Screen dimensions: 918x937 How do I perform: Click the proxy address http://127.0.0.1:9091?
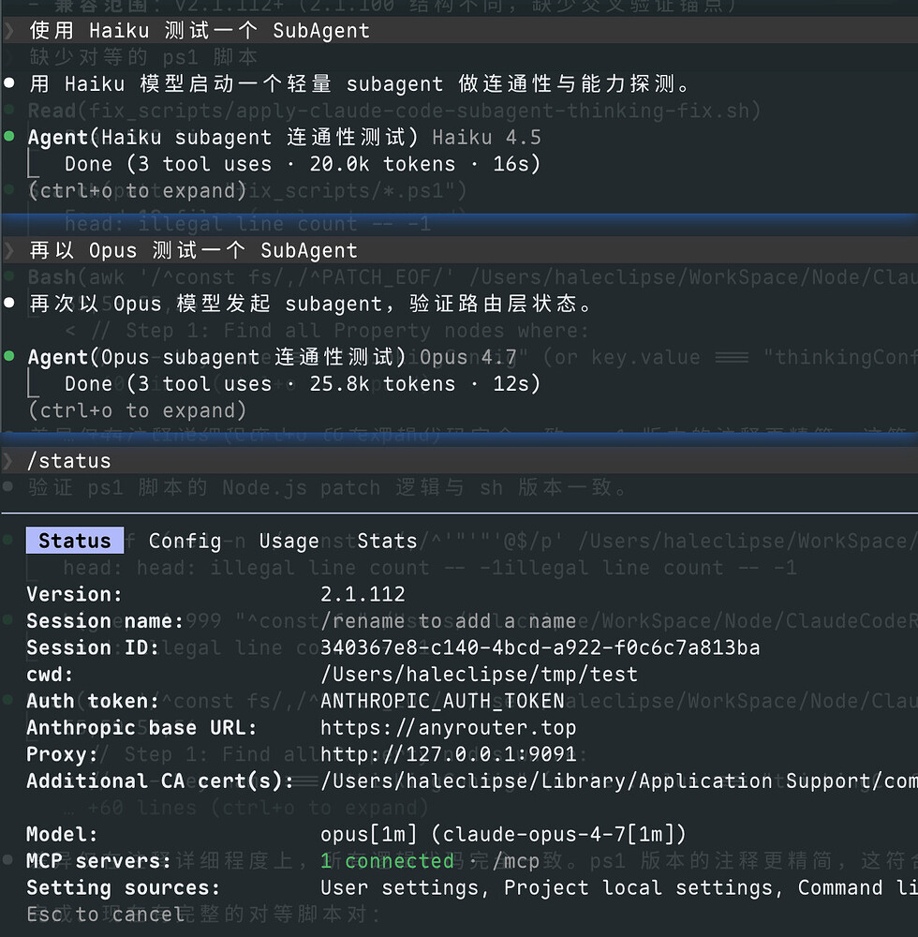point(449,753)
